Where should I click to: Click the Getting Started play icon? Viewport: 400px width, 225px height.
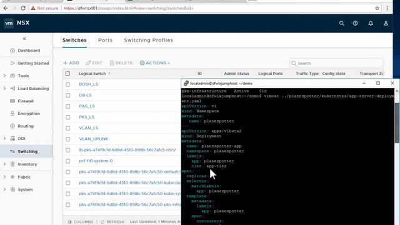click(12, 63)
